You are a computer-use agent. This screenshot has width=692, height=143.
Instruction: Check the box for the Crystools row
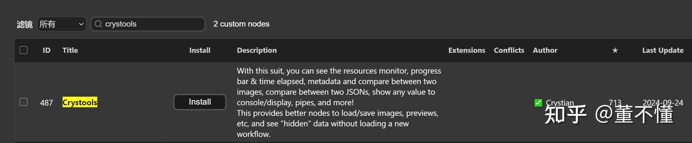pyautogui.click(x=24, y=102)
